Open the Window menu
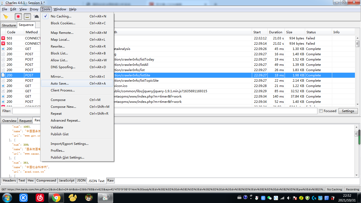 click(x=60, y=9)
